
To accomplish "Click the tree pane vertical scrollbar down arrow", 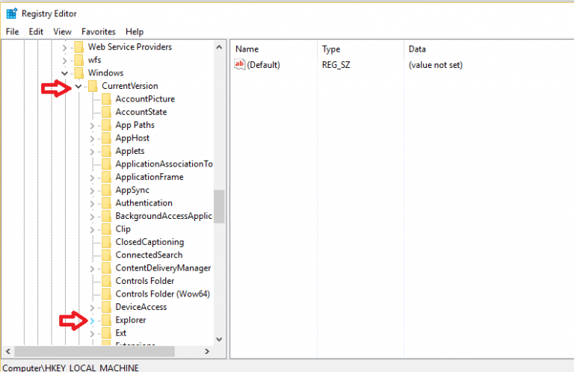I will [219, 338].
